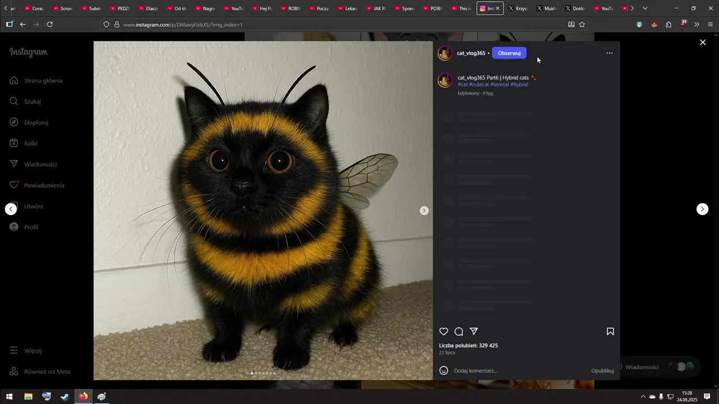Show next image in the carousel
Screen dimensions: 719x404
(x=424, y=210)
